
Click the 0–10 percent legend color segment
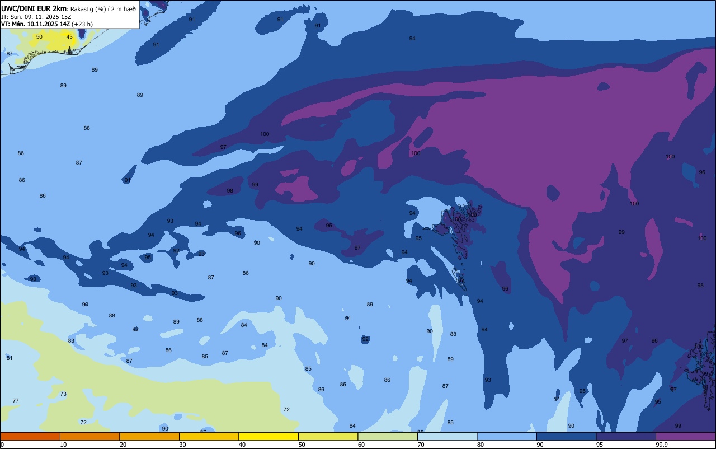point(30,436)
